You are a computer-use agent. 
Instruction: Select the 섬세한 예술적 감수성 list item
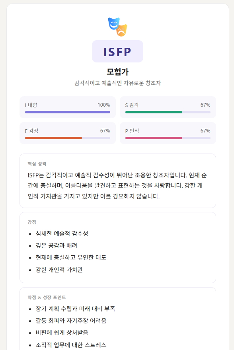pyautogui.click(x=62, y=234)
